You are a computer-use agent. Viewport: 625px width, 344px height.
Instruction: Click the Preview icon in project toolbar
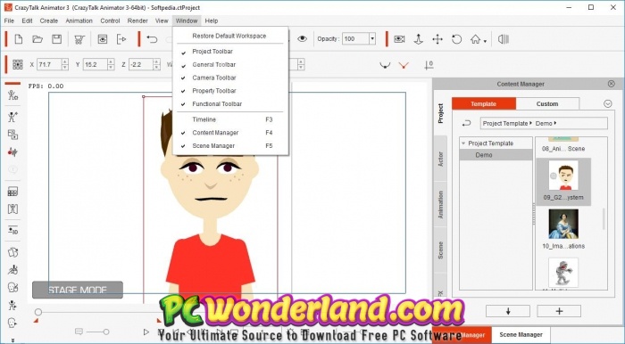click(x=103, y=39)
